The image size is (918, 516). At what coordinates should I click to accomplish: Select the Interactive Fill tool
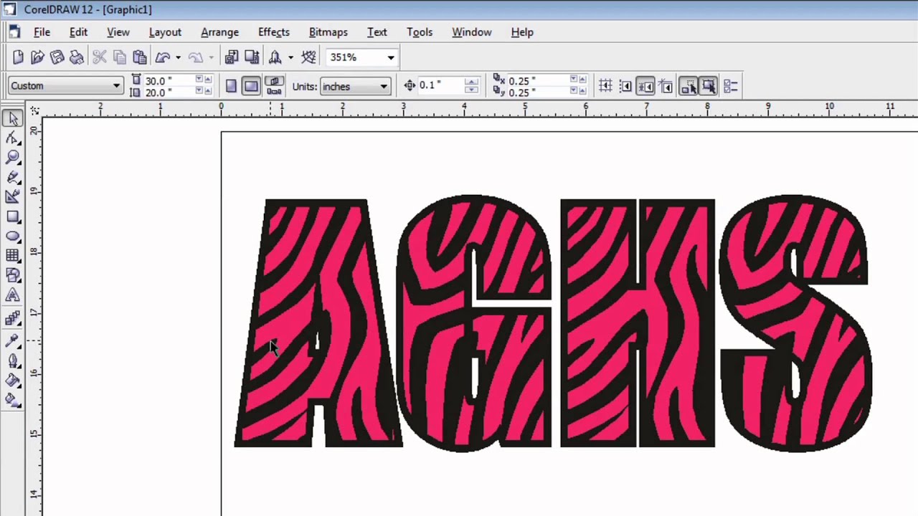click(13, 400)
